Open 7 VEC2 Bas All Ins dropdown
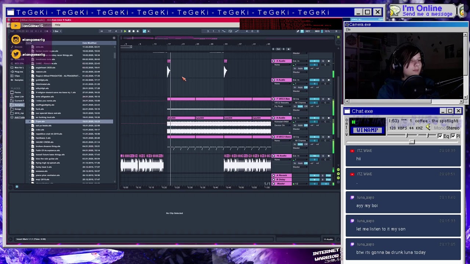This screenshot has width=470, height=264. click(x=300, y=99)
